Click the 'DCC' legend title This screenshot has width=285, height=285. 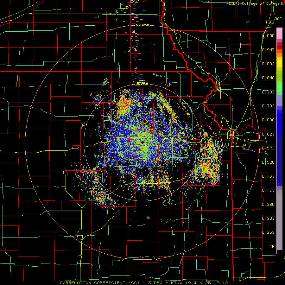(x=278, y=19)
